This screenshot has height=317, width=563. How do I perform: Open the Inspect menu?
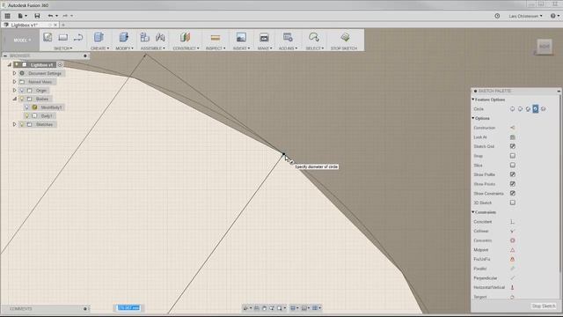pyautogui.click(x=216, y=48)
